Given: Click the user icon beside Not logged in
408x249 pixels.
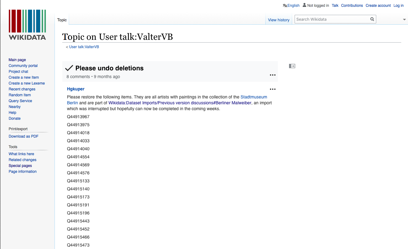Looking at the screenshot, I should point(304,5).
